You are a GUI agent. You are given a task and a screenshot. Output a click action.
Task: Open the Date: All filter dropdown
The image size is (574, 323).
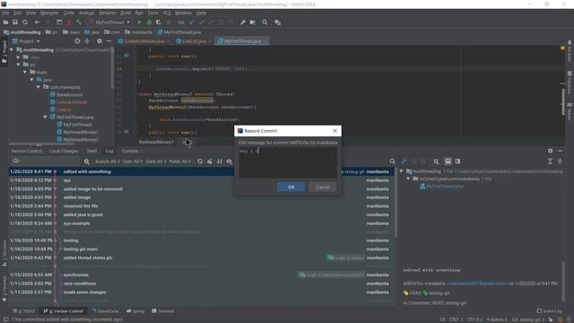click(x=155, y=161)
